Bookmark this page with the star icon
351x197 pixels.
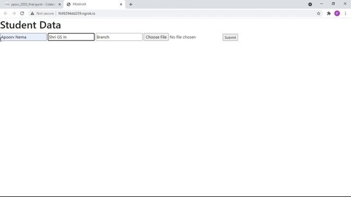[319, 13]
